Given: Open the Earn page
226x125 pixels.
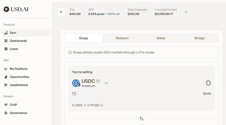Looking at the screenshot, I should (x=26, y=33).
